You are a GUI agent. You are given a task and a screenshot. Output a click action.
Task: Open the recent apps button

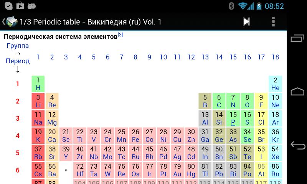point(297,38)
